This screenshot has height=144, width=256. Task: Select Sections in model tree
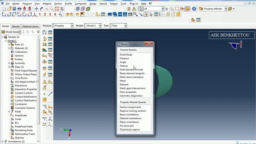pos(19,56)
